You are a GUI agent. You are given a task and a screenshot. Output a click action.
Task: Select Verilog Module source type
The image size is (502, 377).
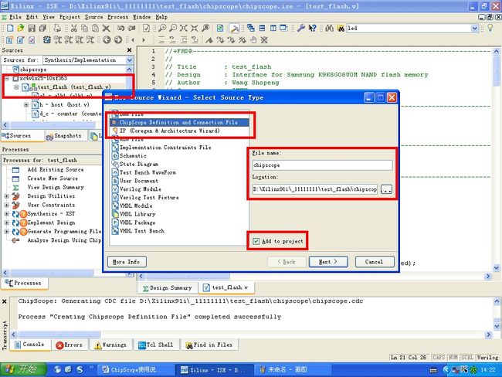click(141, 189)
